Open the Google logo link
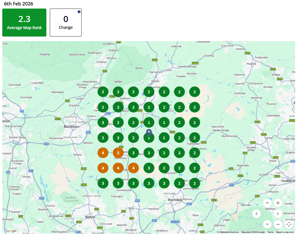Screen dimensions: 298x236 coord(10,231)
